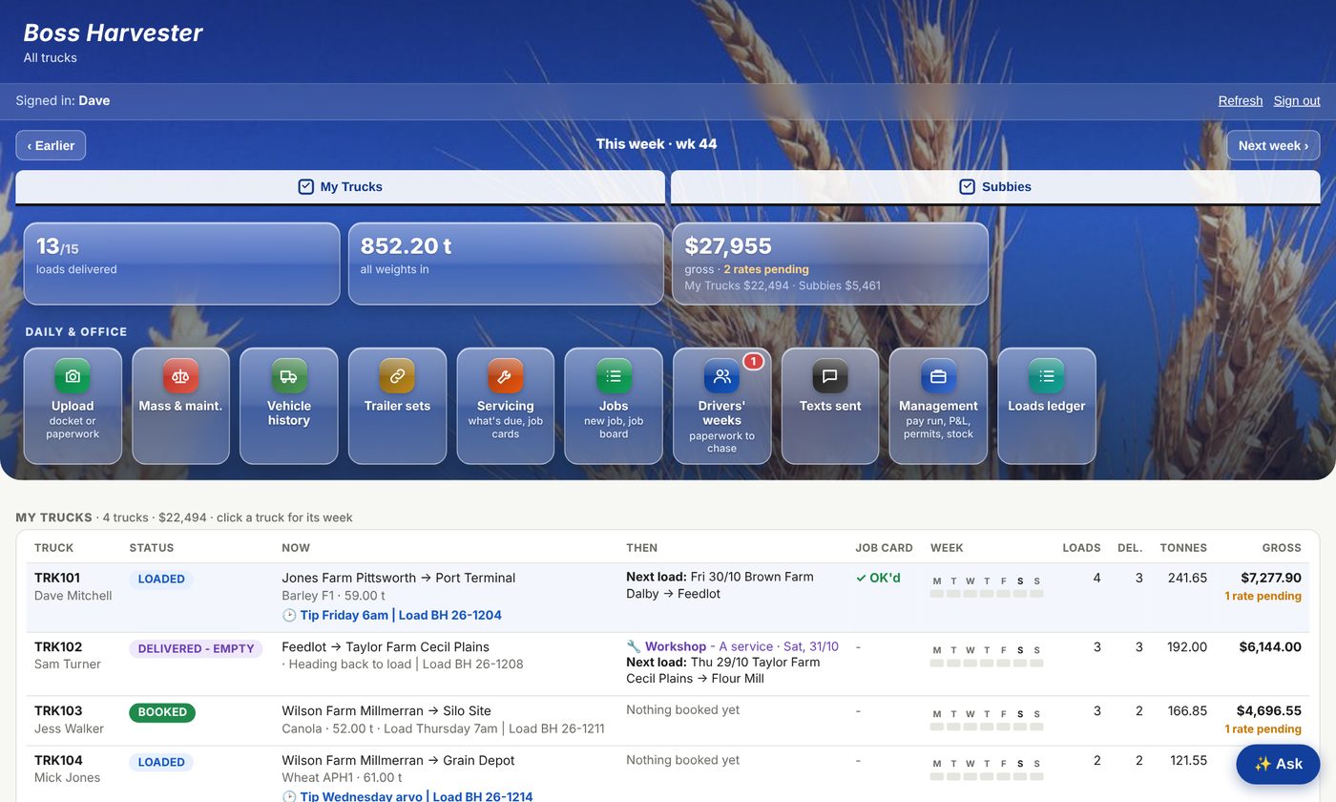The image size is (1336, 802).
Task: Click the 2 rates pending note
Action: tap(766, 269)
